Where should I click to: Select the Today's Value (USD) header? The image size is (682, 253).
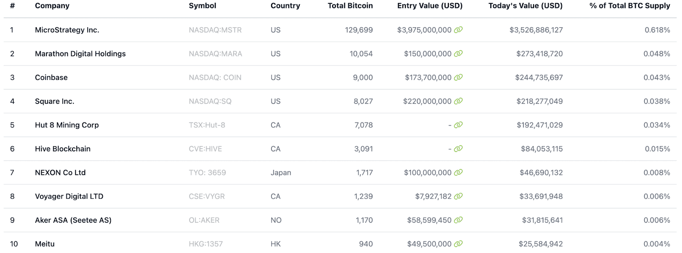(x=525, y=6)
